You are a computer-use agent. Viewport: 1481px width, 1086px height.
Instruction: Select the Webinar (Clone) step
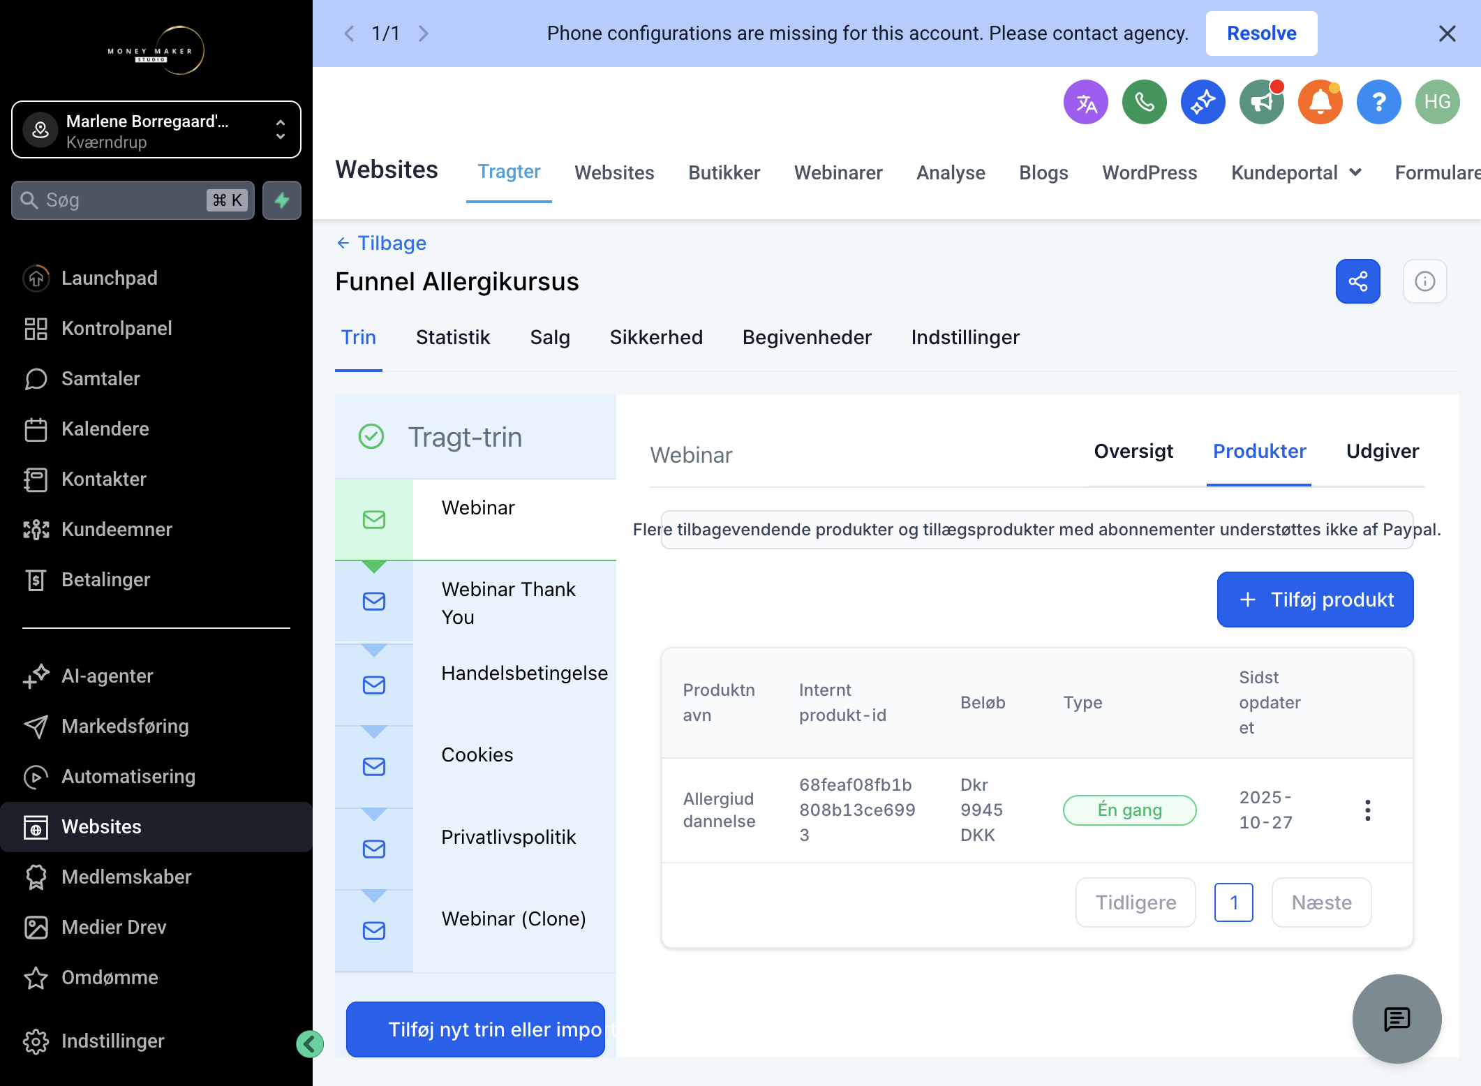tap(476, 930)
